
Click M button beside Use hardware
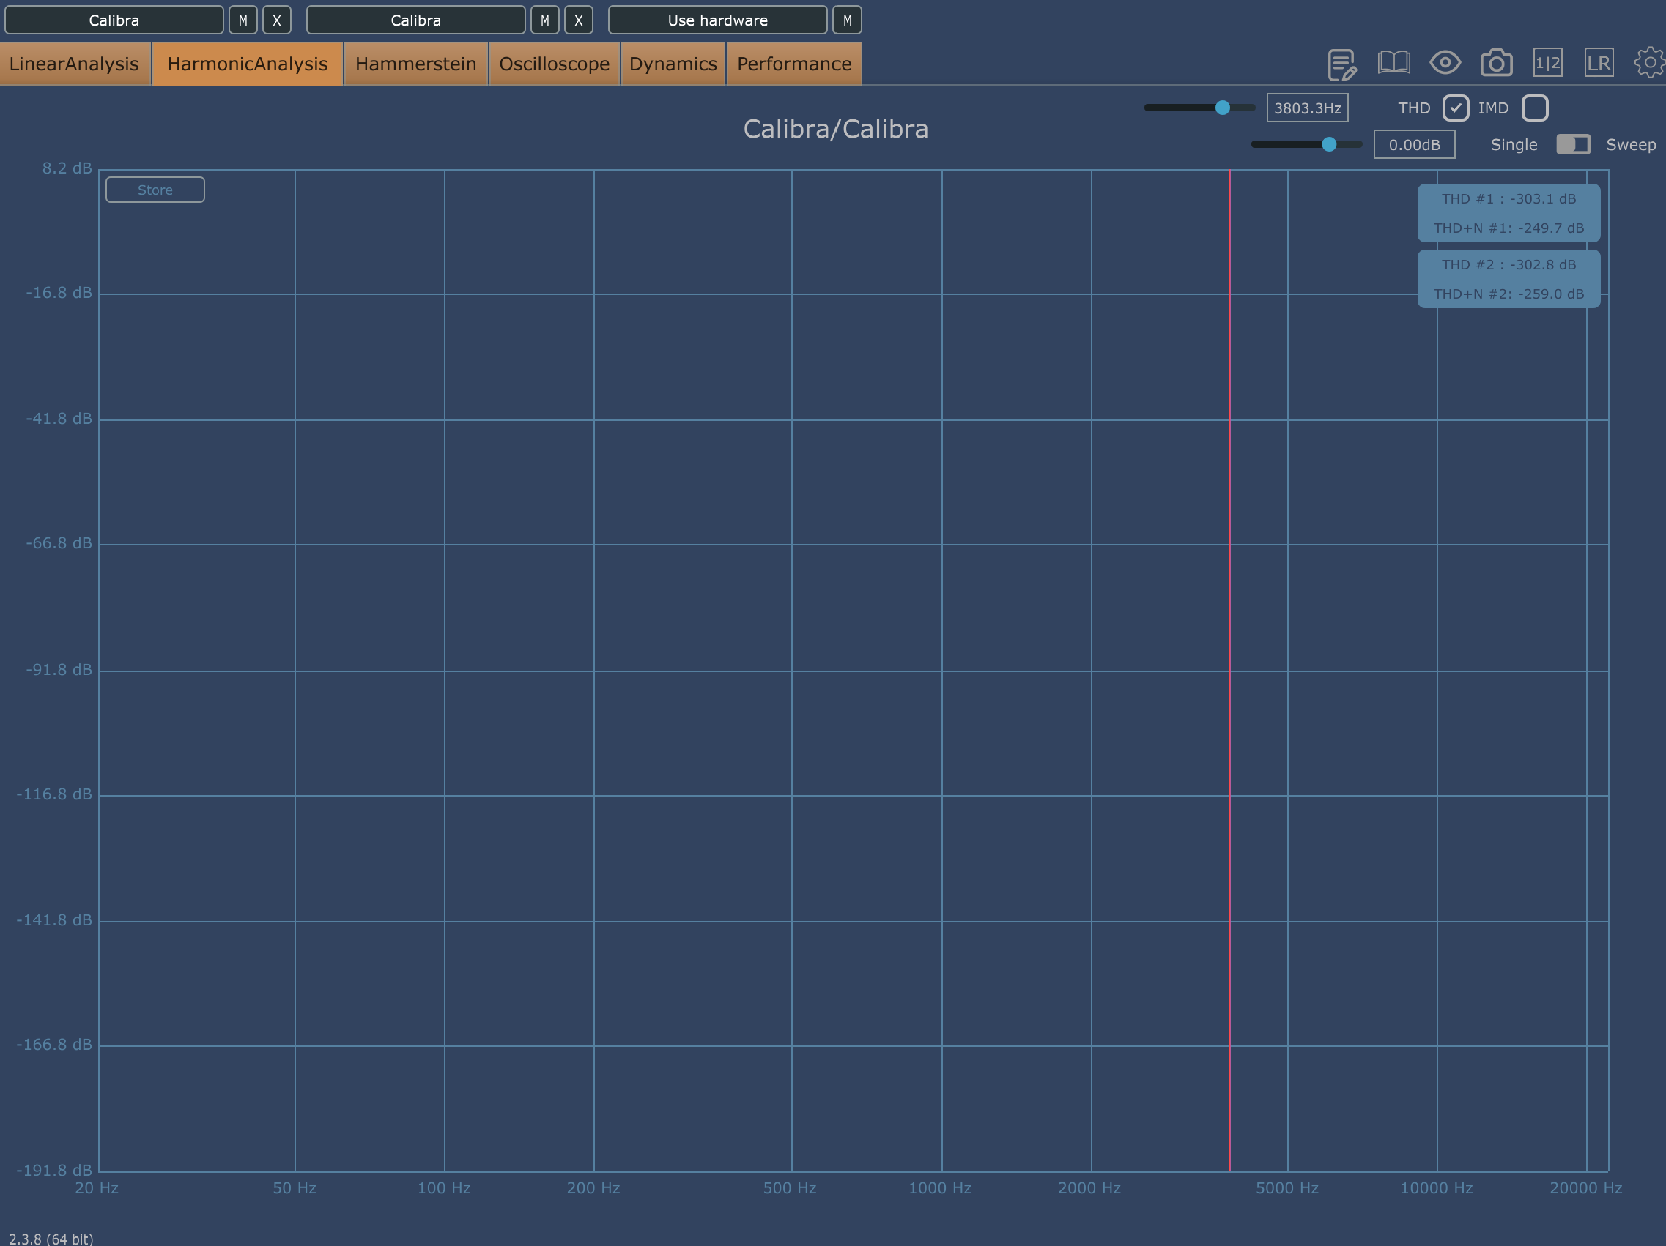tap(848, 20)
